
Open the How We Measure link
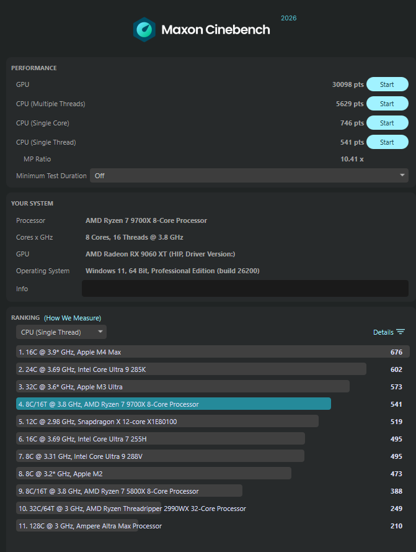point(73,318)
